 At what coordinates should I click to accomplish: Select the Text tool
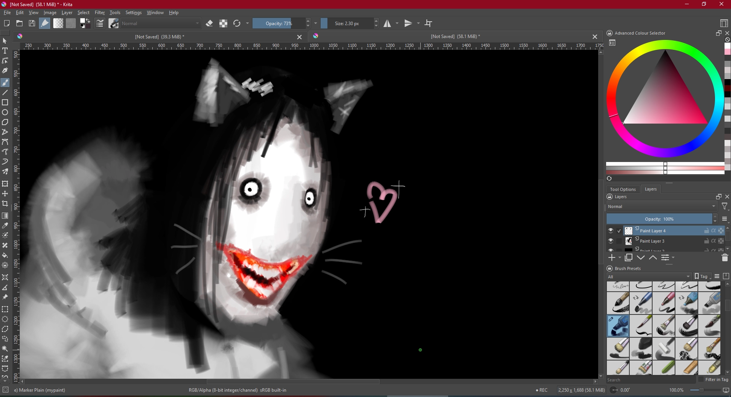pos(5,51)
